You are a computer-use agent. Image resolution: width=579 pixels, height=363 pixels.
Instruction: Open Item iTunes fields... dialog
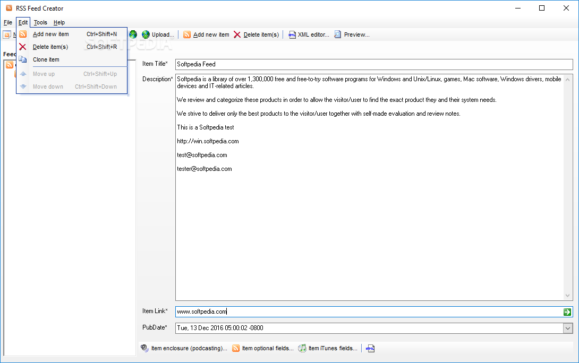pyautogui.click(x=328, y=348)
